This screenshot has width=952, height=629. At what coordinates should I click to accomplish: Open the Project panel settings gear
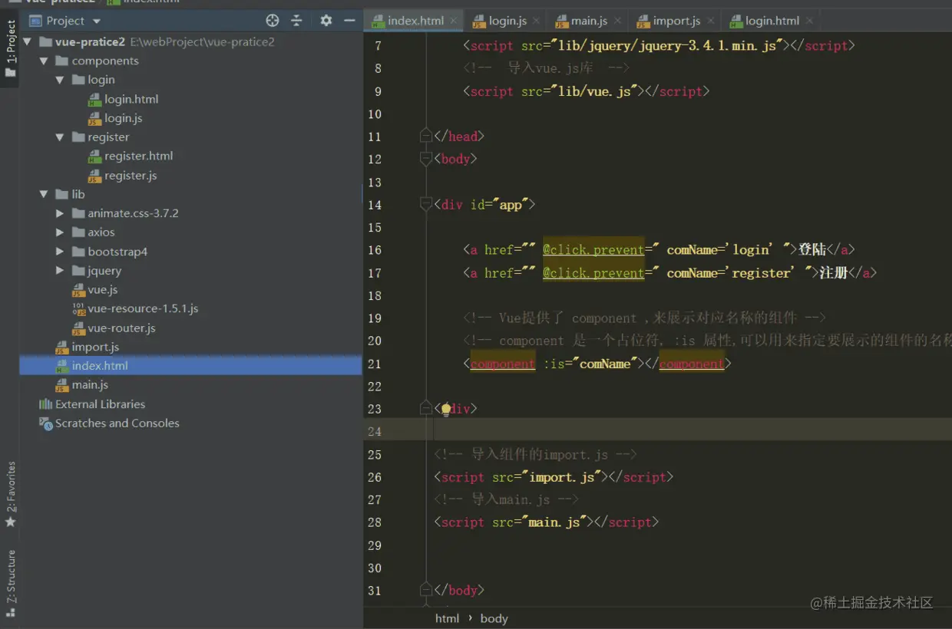[x=326, y=21]
